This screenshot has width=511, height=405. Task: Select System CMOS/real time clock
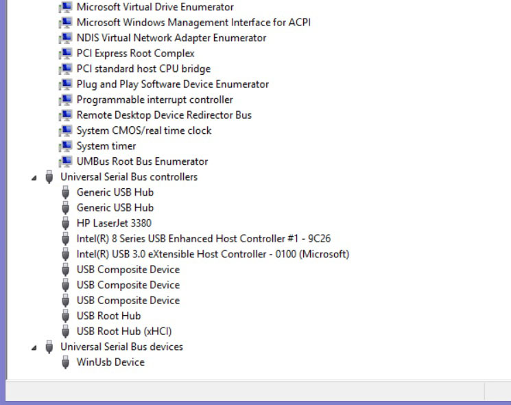click(144, 130)
